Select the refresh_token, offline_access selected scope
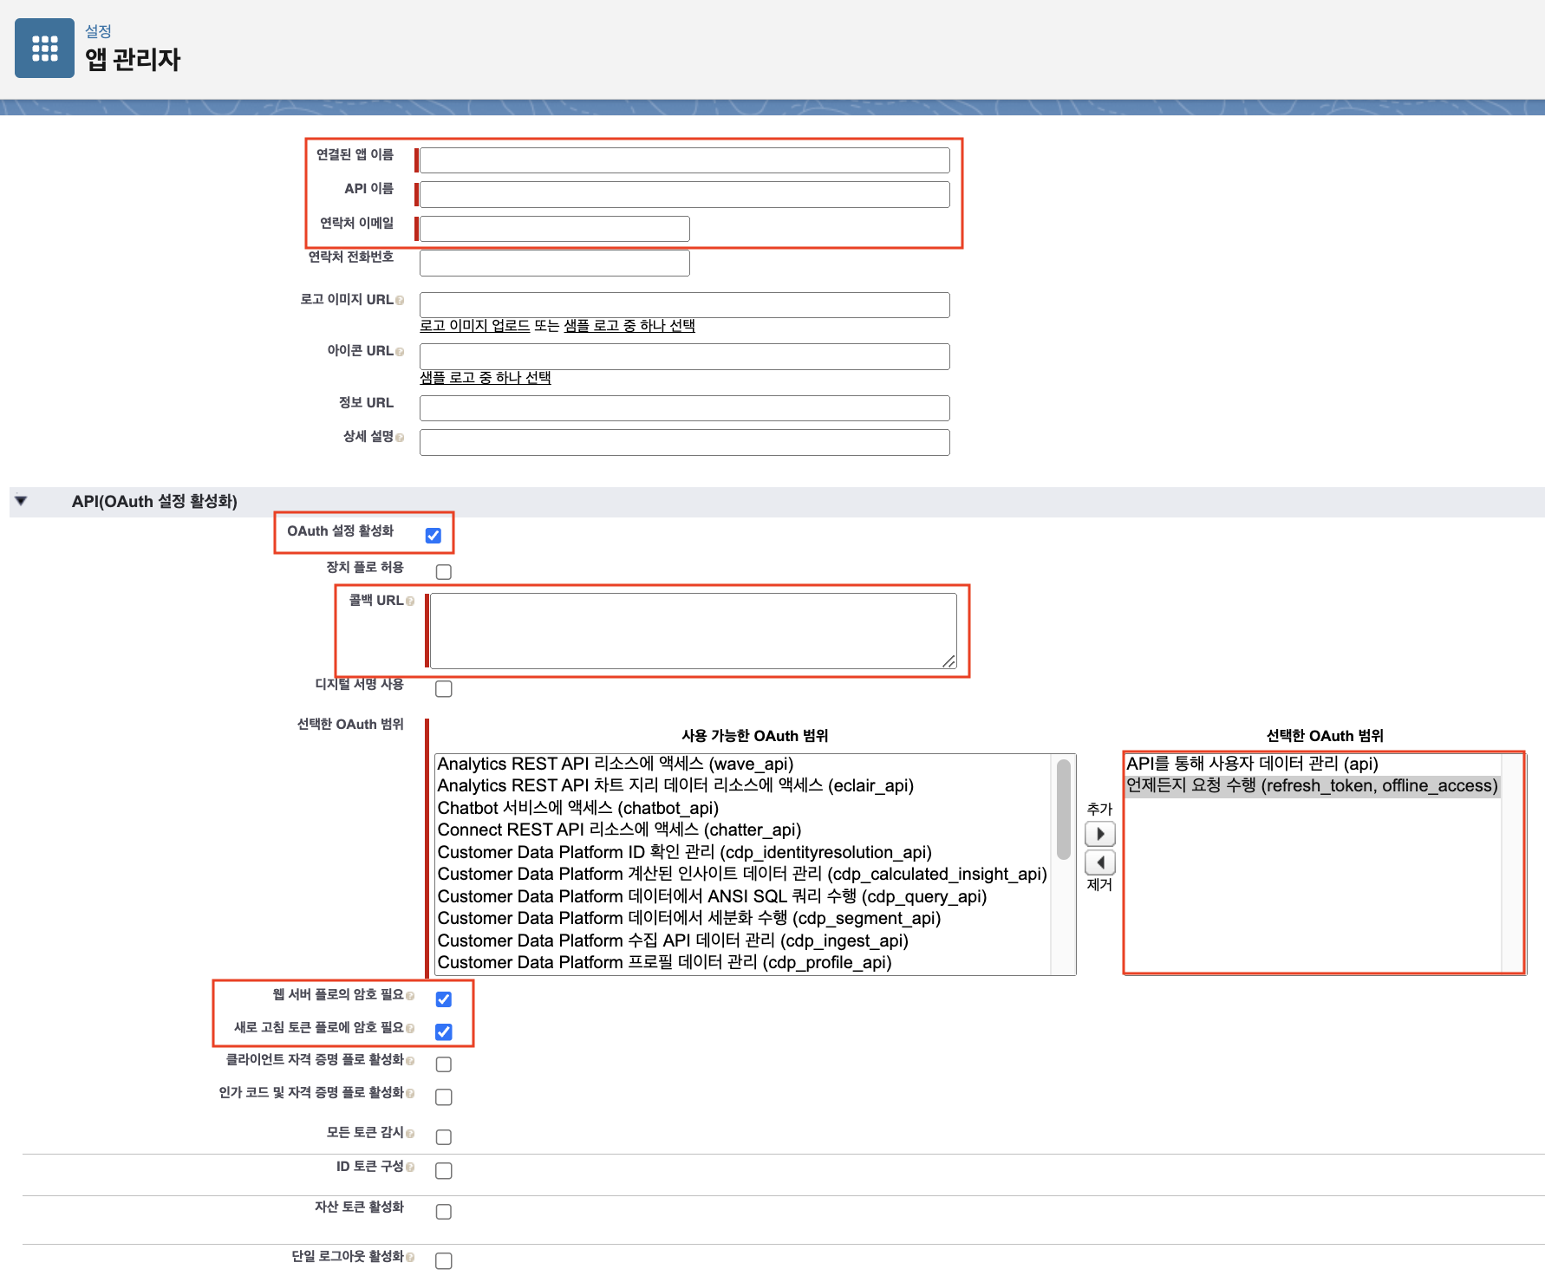Viewport: 1545px width, 1282px height. pyautogui.click(x=1311, y=786)
